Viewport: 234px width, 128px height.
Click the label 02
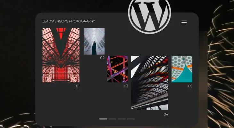pos(102,58)
